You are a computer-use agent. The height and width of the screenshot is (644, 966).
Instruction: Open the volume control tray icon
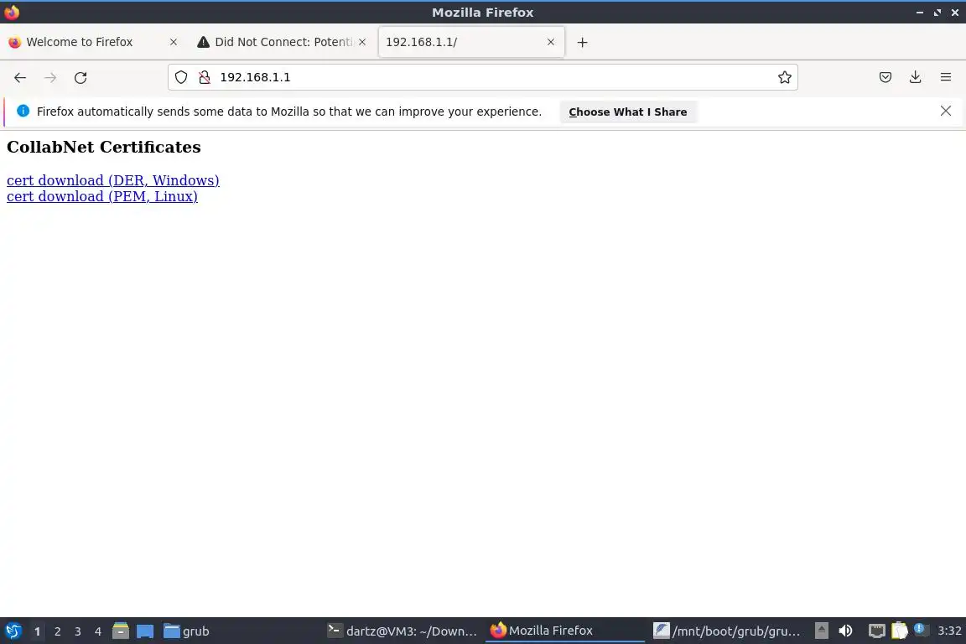pyautogui.click(x=846, y=631)
